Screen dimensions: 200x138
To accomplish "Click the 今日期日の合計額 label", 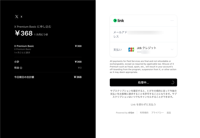I will [24, 77].
